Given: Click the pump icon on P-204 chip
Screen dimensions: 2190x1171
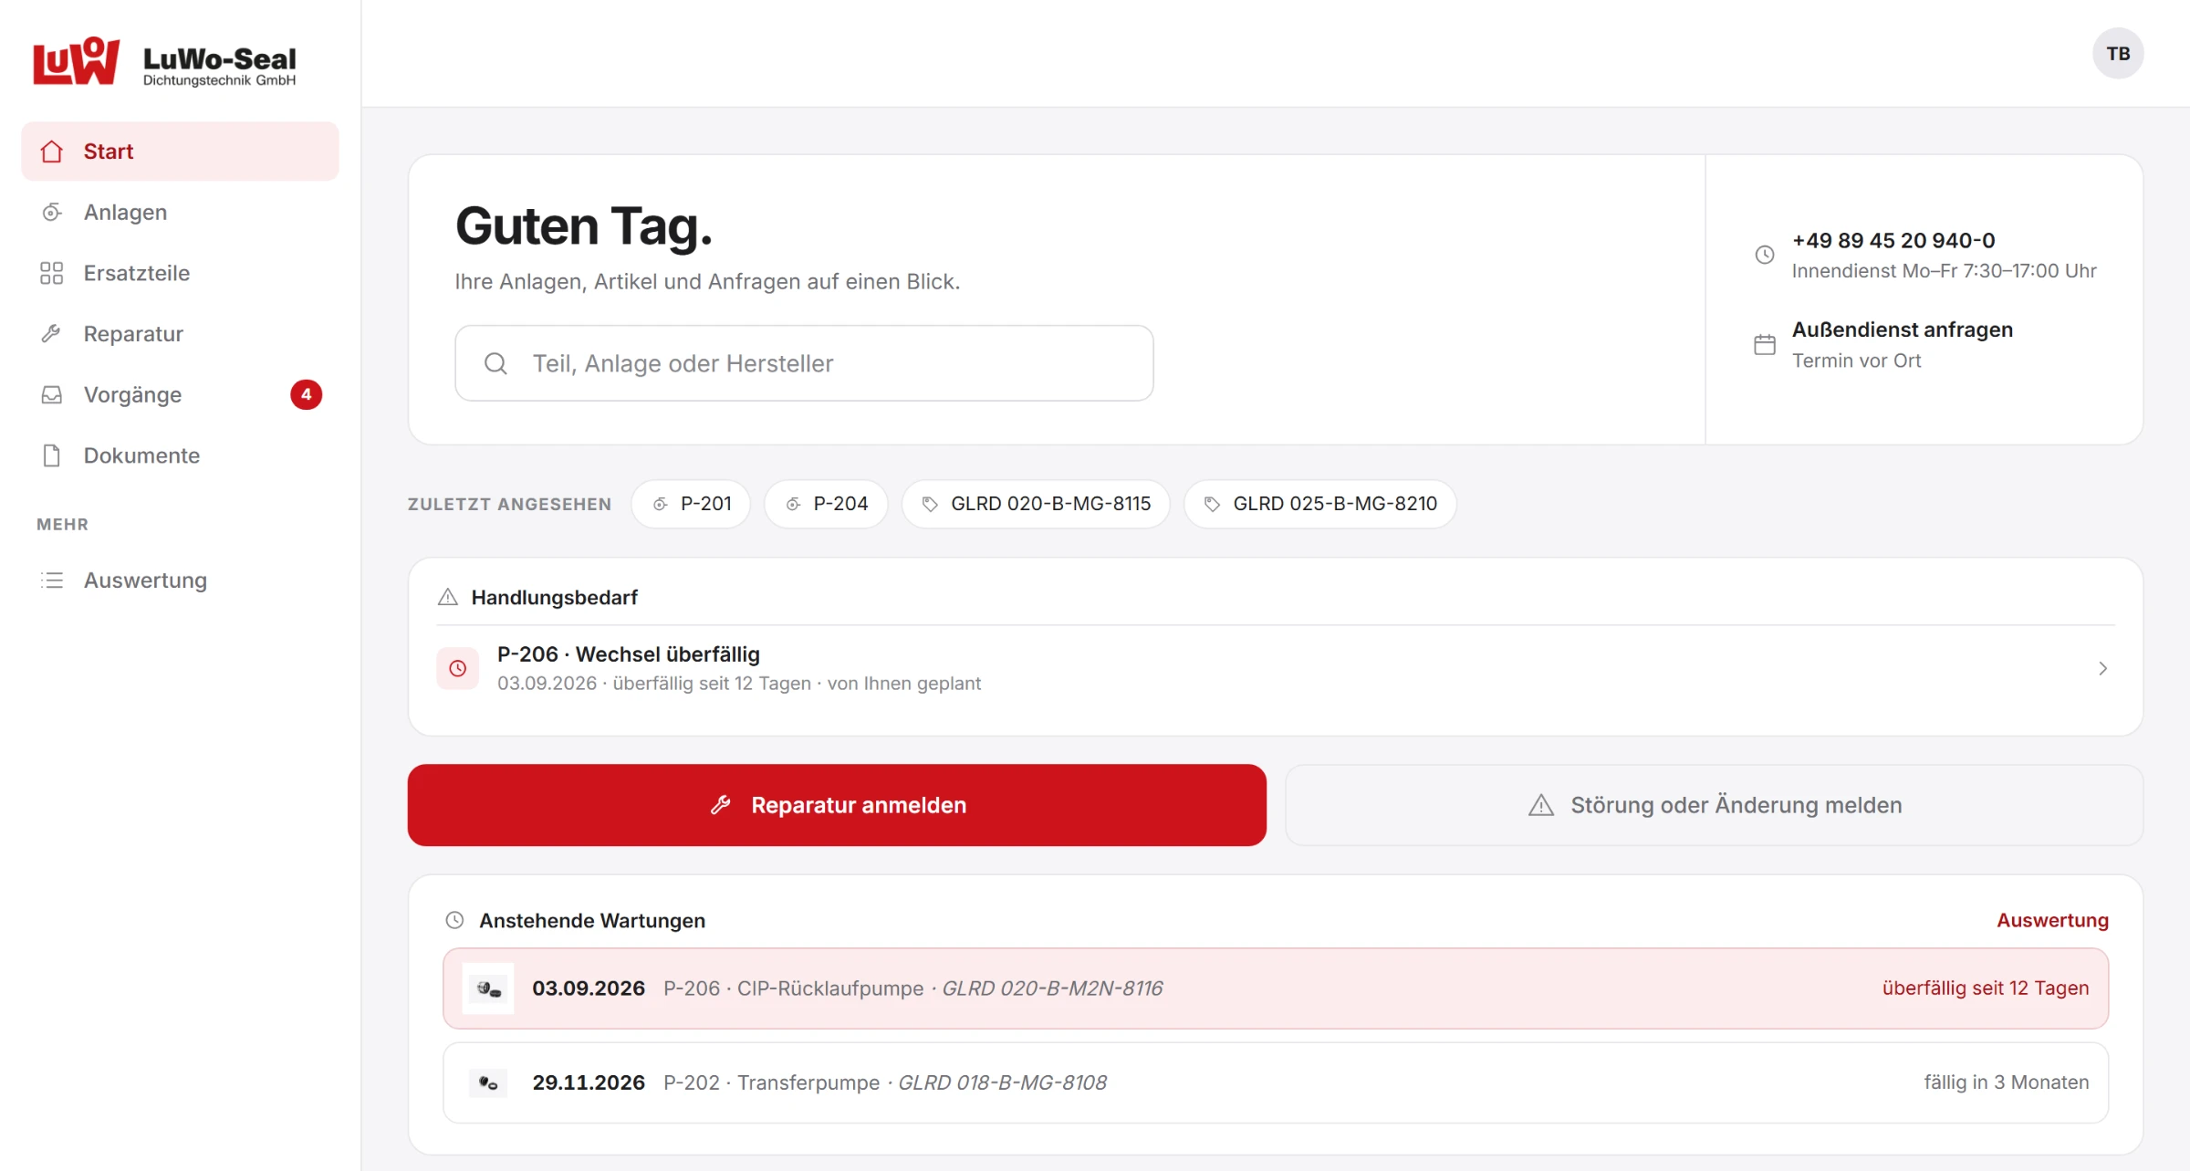Looking at the screenshot, I should [793, 504].
